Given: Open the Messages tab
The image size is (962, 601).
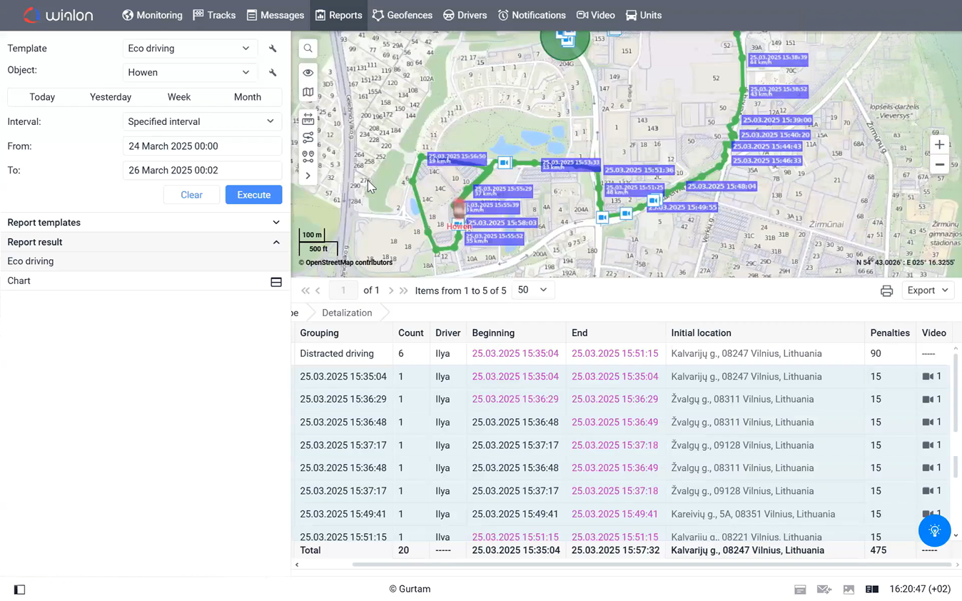Looking at the screenshot, I should click(275, 15).
